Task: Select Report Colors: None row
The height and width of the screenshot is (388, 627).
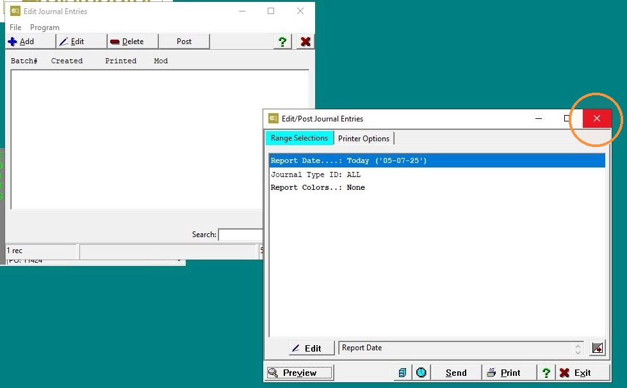Action: click(437, 187)
